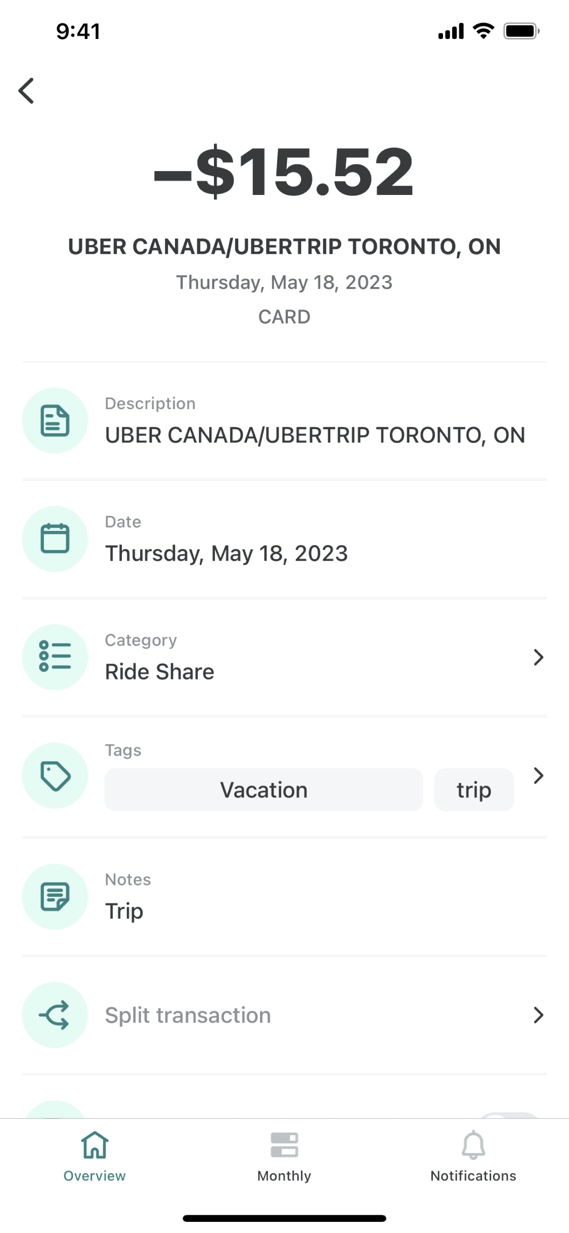The height and width of the screenshot is (1233, 569).
Task: Open the Tags chevron arrow
Action: [538, 775]
